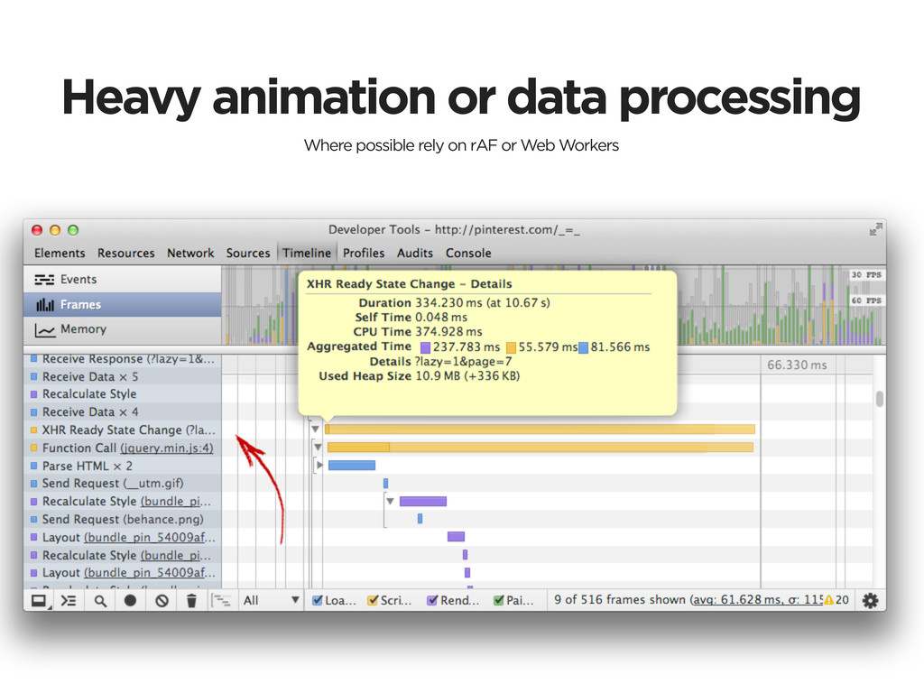Switch to the Network tab
Image resolution: width=924 pixels, height=693 pixels.
(190, 254)
